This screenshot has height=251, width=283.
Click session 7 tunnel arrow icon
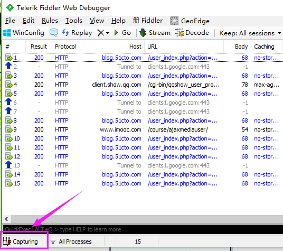coord(8,111)
